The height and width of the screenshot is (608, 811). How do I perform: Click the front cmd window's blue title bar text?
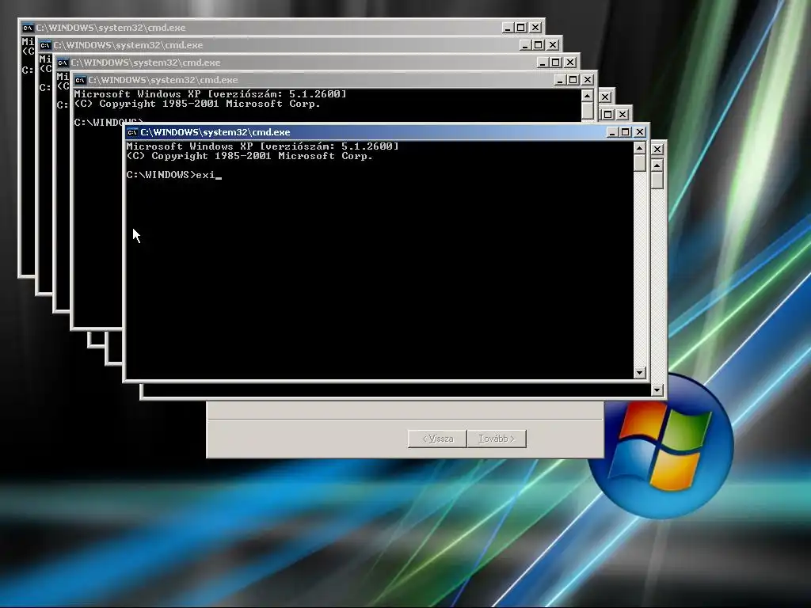[215, 132]
